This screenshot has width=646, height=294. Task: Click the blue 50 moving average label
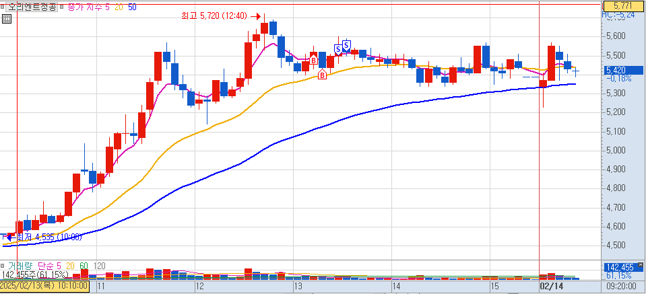point(132,7)
